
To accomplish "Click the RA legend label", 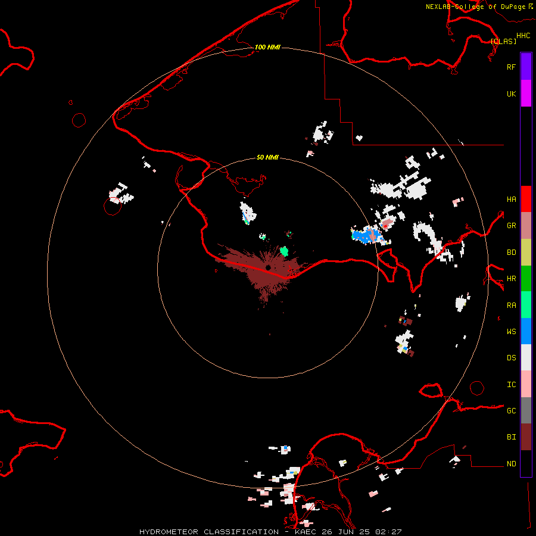I will tap(511, 306).
